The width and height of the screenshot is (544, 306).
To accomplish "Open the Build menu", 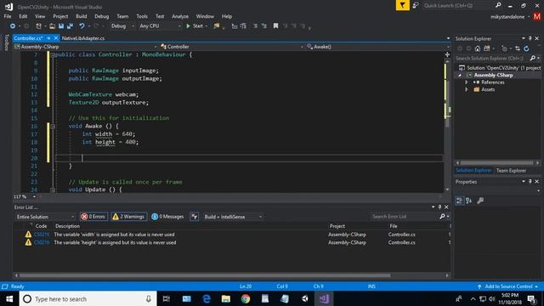I will (82, 16).
